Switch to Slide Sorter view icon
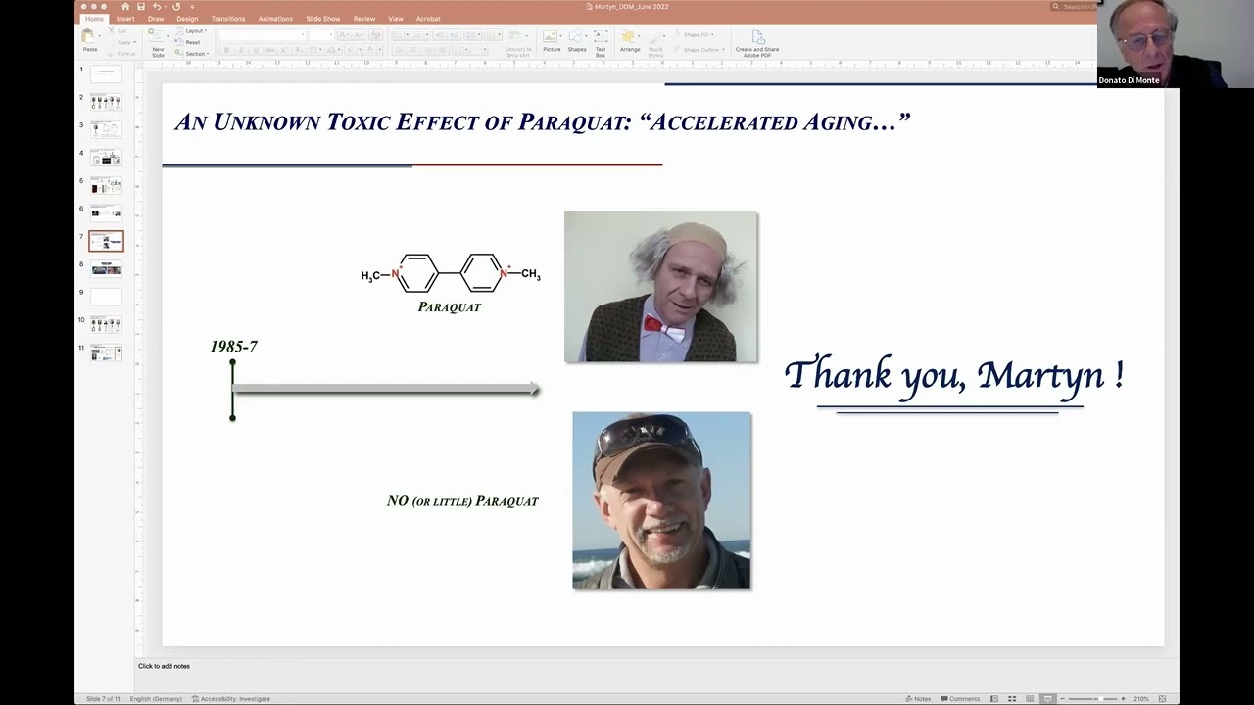Screen dimensions: 1254x705 tap(1012, 699)
